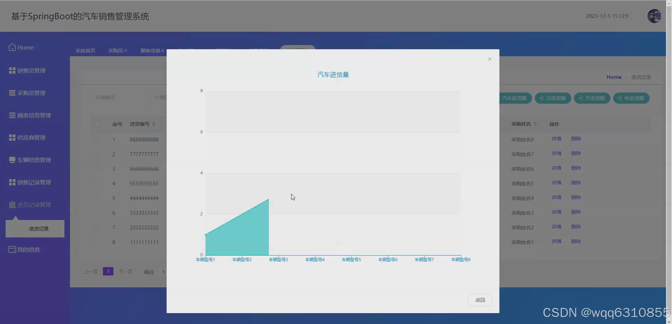The height and width of the screenshot is (324, 672).
Task: Check row 1 checkbox for 8888888888
Action: 97,140
